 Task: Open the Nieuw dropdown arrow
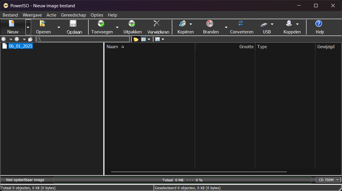28,27
